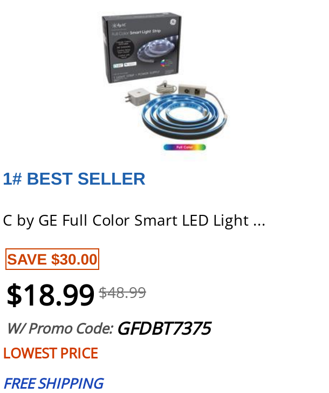Click the FREE SHIPPING link
The width and height of the screenshot is (329, 393).
(53, 383)
